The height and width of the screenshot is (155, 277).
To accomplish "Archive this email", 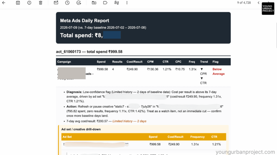I will point(18,3).
